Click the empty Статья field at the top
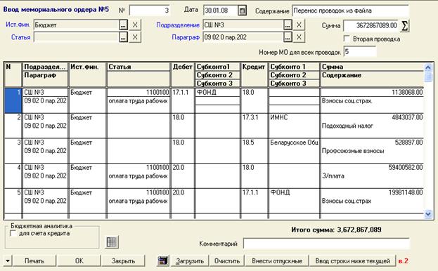The height and width of the screenshot is (271, 438). click(x=76, y=37)
